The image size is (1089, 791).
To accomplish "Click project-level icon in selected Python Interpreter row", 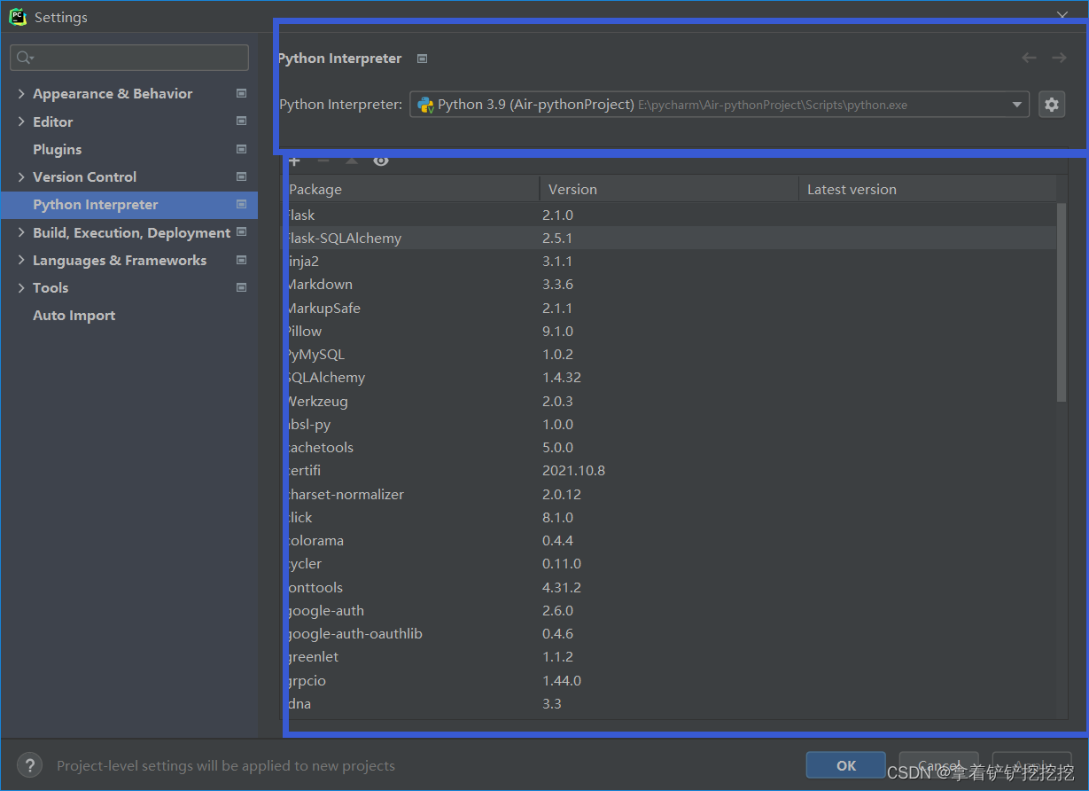I will point(242,204).
